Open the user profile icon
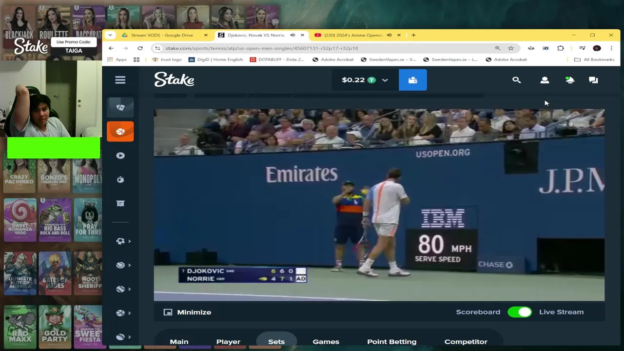Viewport: 624px width, 351px height. [x=545, y=80]
